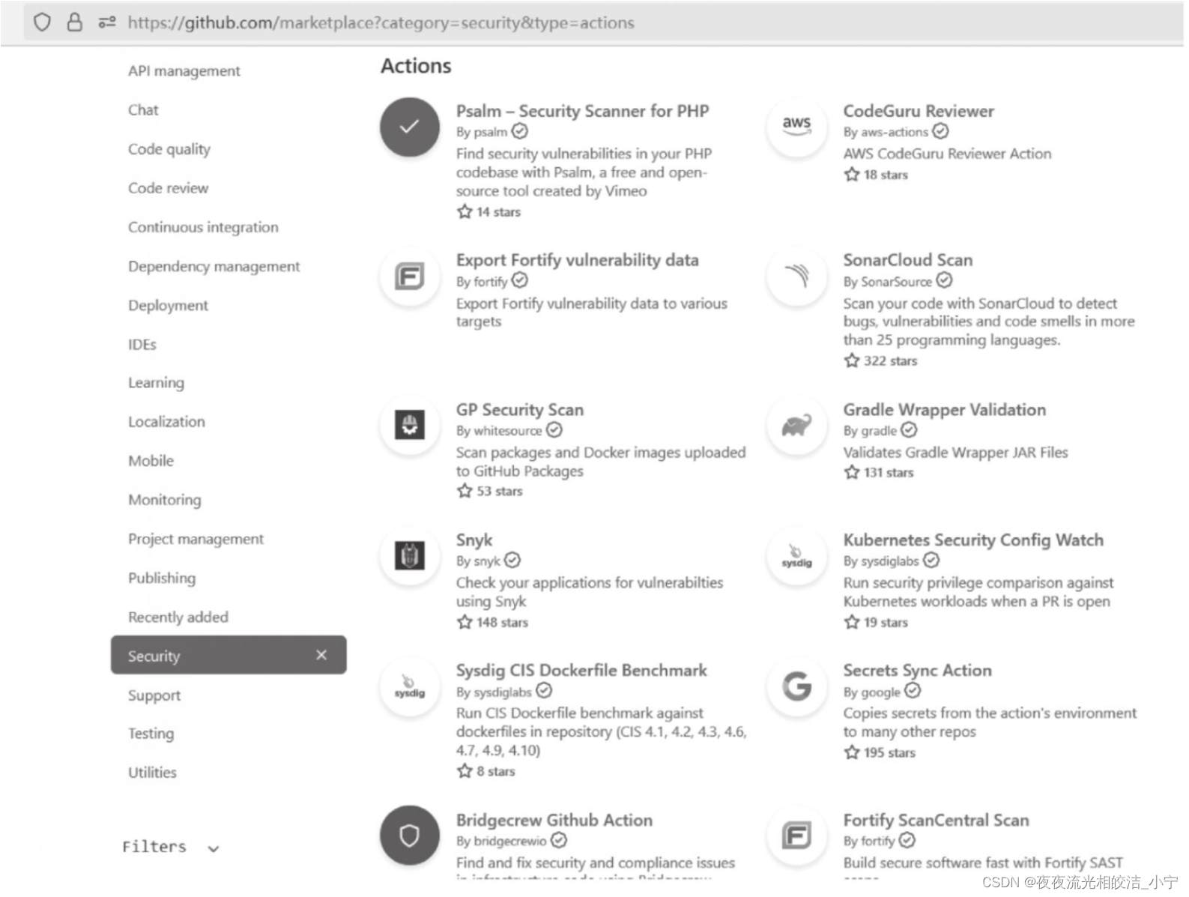The image size is (1189, 897).
Task: Open the SonarCloud Scan title link
Action: click(x=908, y=260)
